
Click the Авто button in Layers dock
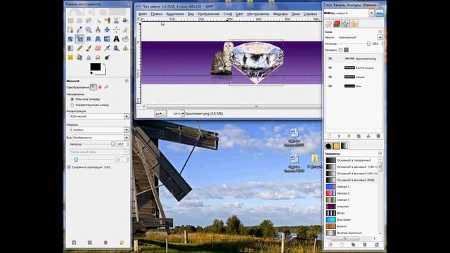380,13
